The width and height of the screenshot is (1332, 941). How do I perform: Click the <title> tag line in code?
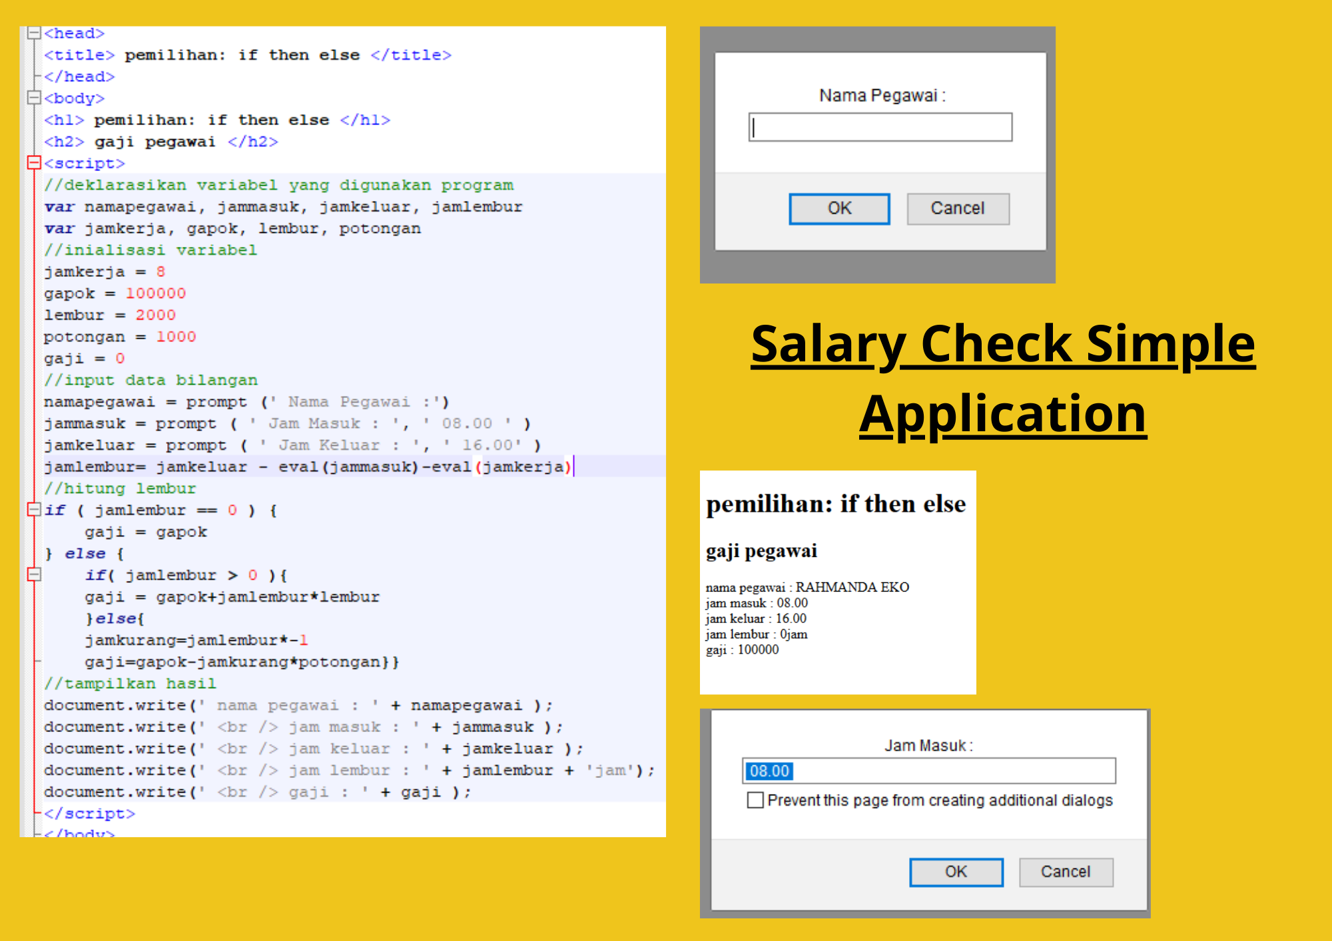point(247,55)
